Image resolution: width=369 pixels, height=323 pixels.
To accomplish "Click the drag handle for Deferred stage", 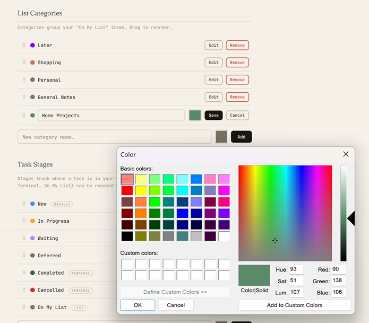I will click(24, 255).
